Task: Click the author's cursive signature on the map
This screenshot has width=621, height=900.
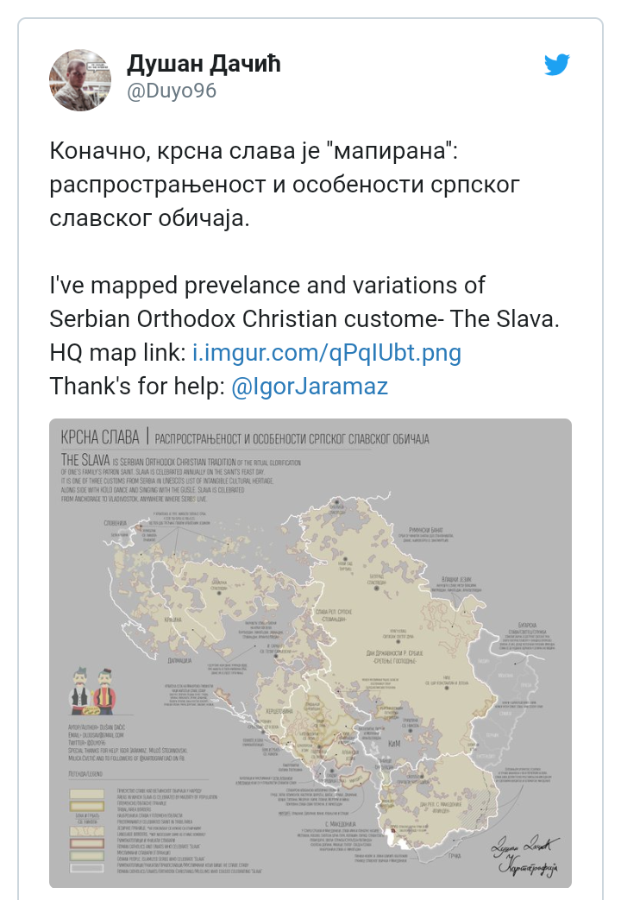Action: tap(524, 855)
